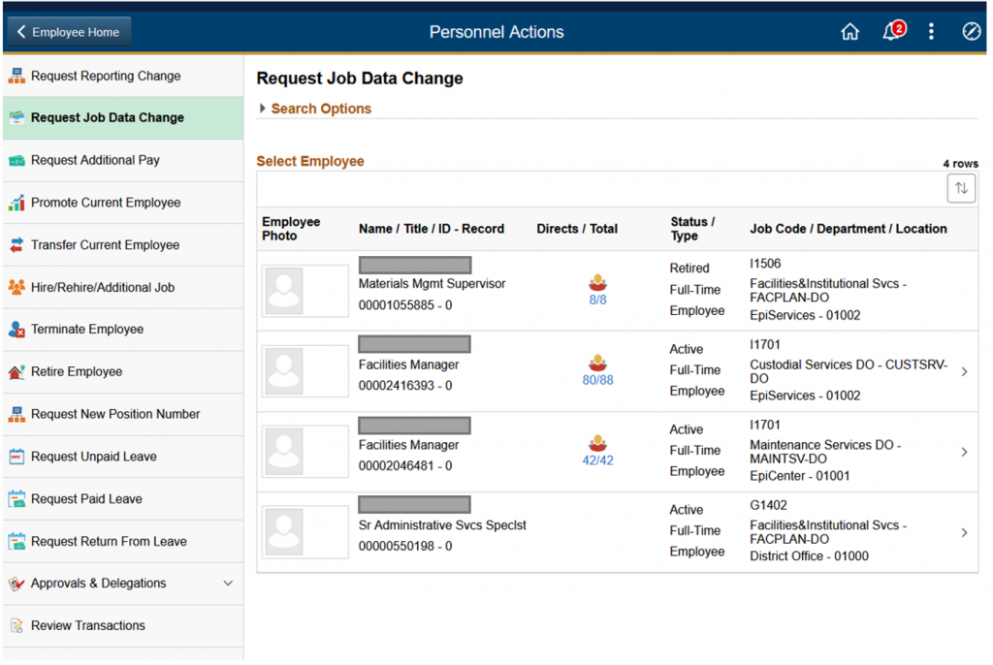
Task: Open Request Reporting Change menu item
Action: tap(123, 76)
